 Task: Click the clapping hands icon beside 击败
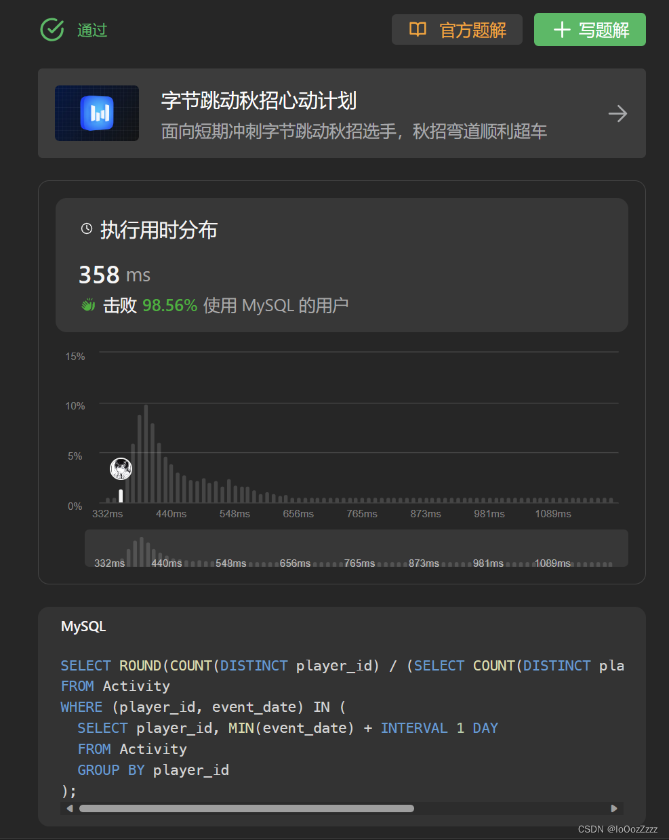(x=88, y=305)
